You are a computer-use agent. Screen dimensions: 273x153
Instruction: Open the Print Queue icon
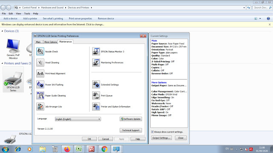96,96
